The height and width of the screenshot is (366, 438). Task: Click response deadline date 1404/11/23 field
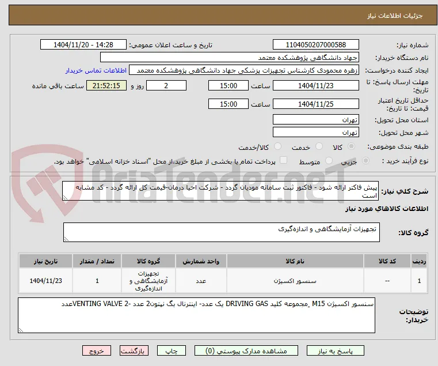tap(315, 86)
